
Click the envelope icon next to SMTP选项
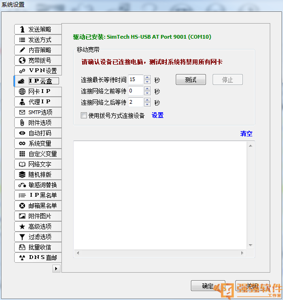click(22, 112)
